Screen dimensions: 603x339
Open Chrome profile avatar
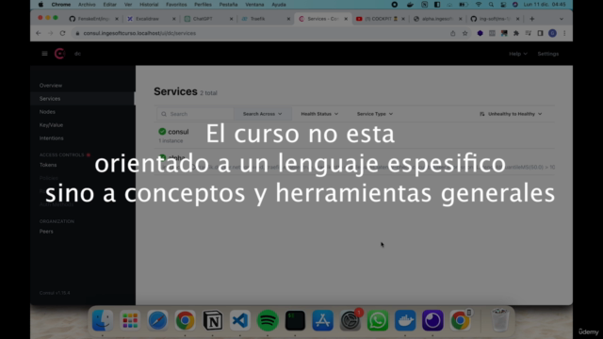(553, 33)
